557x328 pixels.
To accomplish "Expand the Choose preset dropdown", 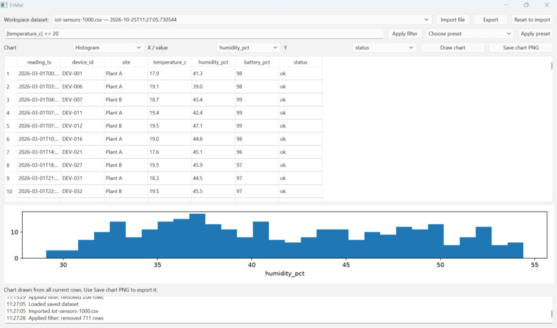I will 469,33.
